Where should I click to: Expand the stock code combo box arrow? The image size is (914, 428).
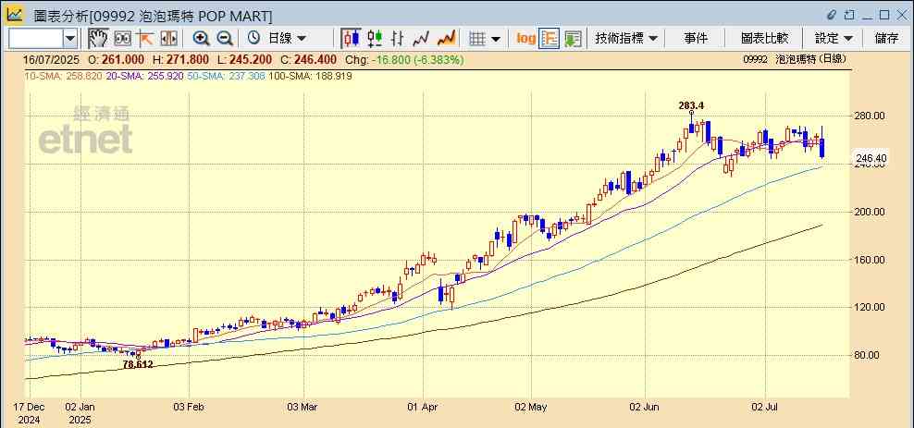pos(70,39)
